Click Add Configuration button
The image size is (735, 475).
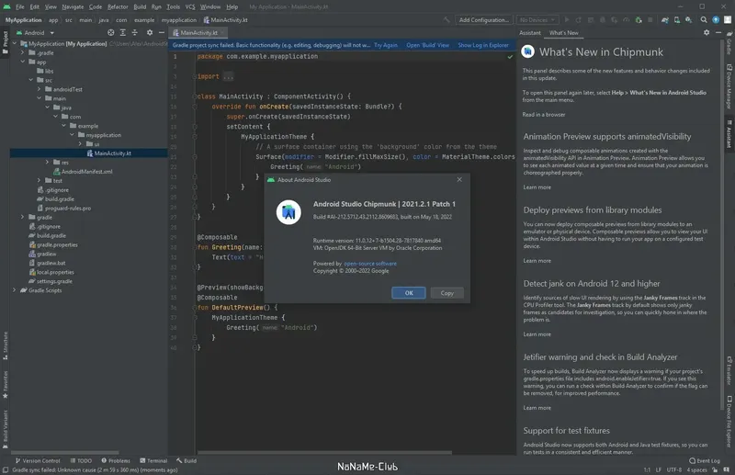(484, 20)
